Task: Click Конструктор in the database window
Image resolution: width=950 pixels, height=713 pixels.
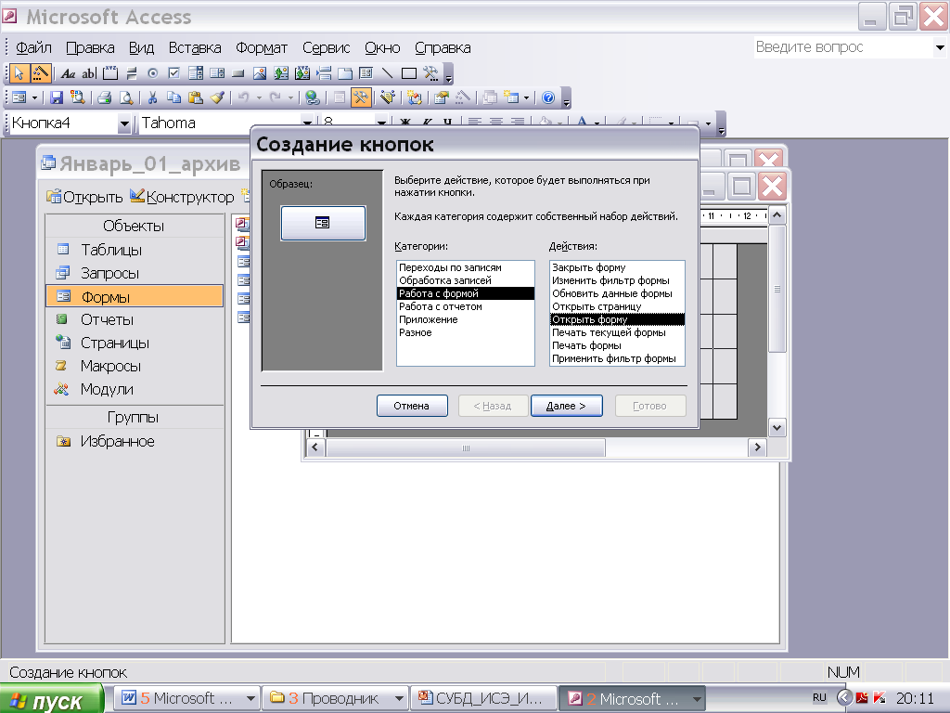Action: [x=182, y=197]
